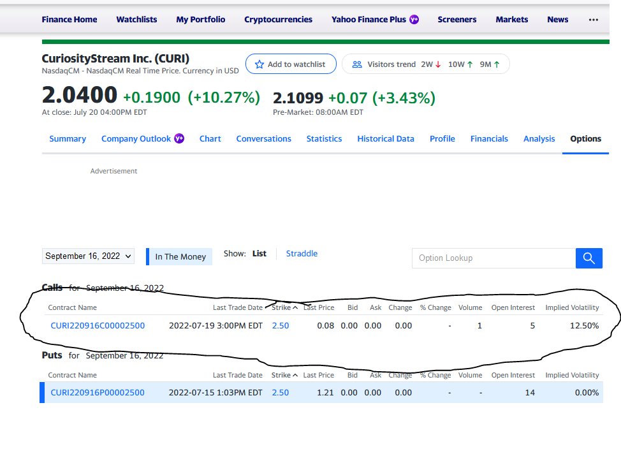Image resolution: width=621 pixels, height=463 pixels.
Task: Open the Yahoo Finance Plus navigation label
Action: click(x=369, y=19)
